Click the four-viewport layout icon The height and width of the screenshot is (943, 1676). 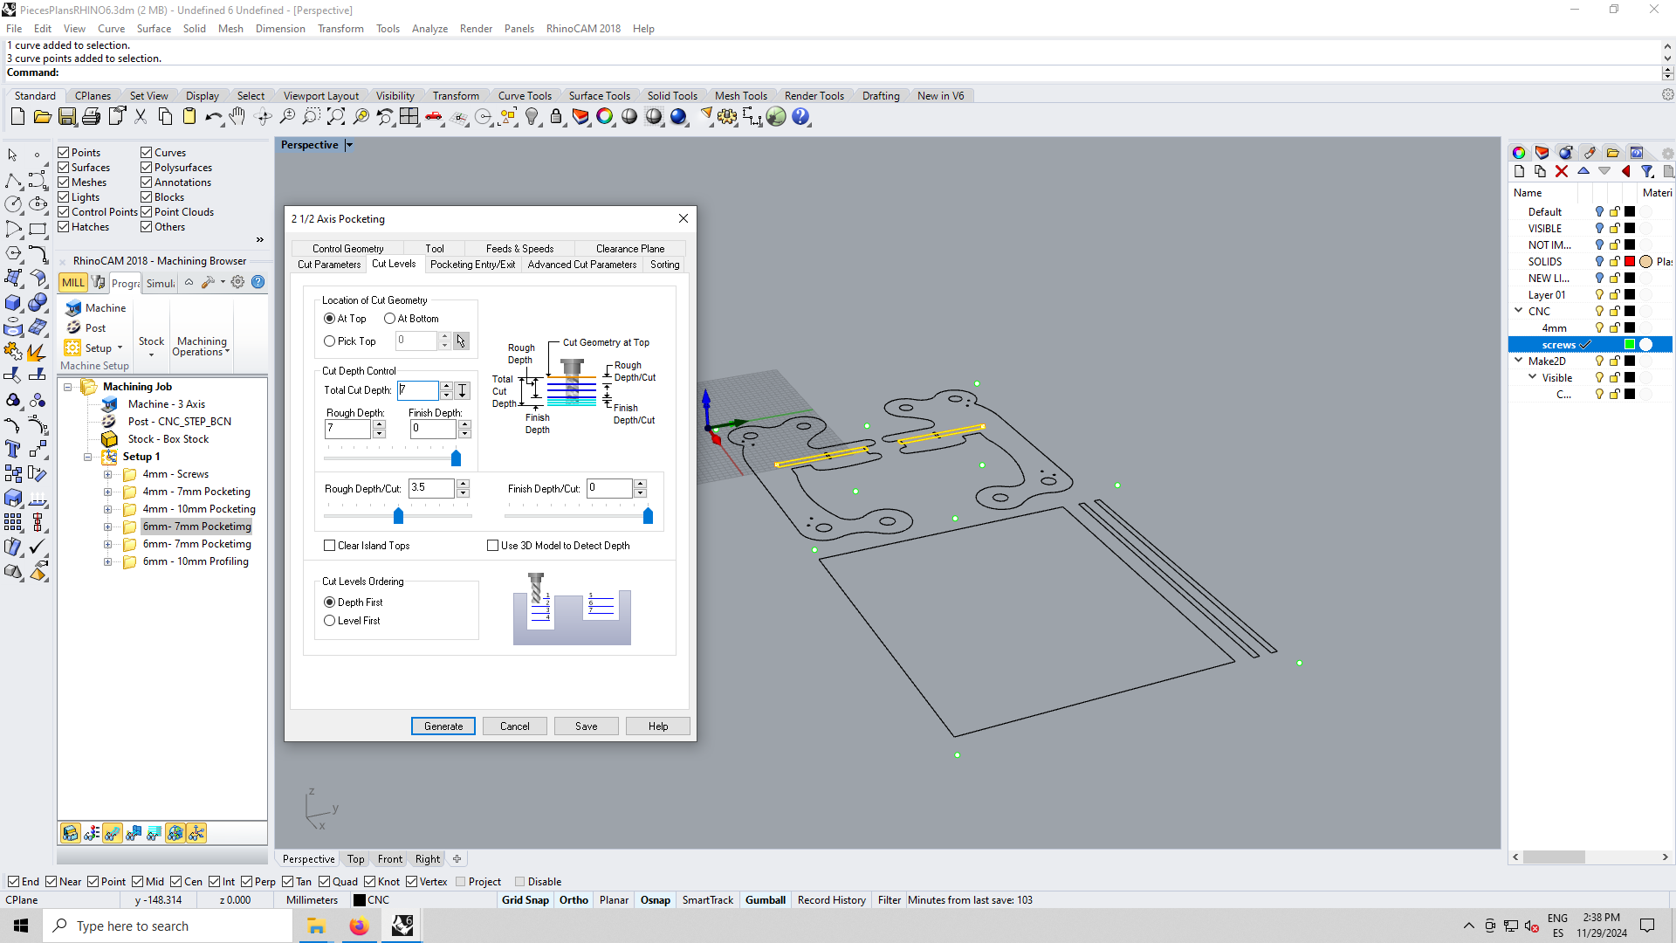click(409, 116)
